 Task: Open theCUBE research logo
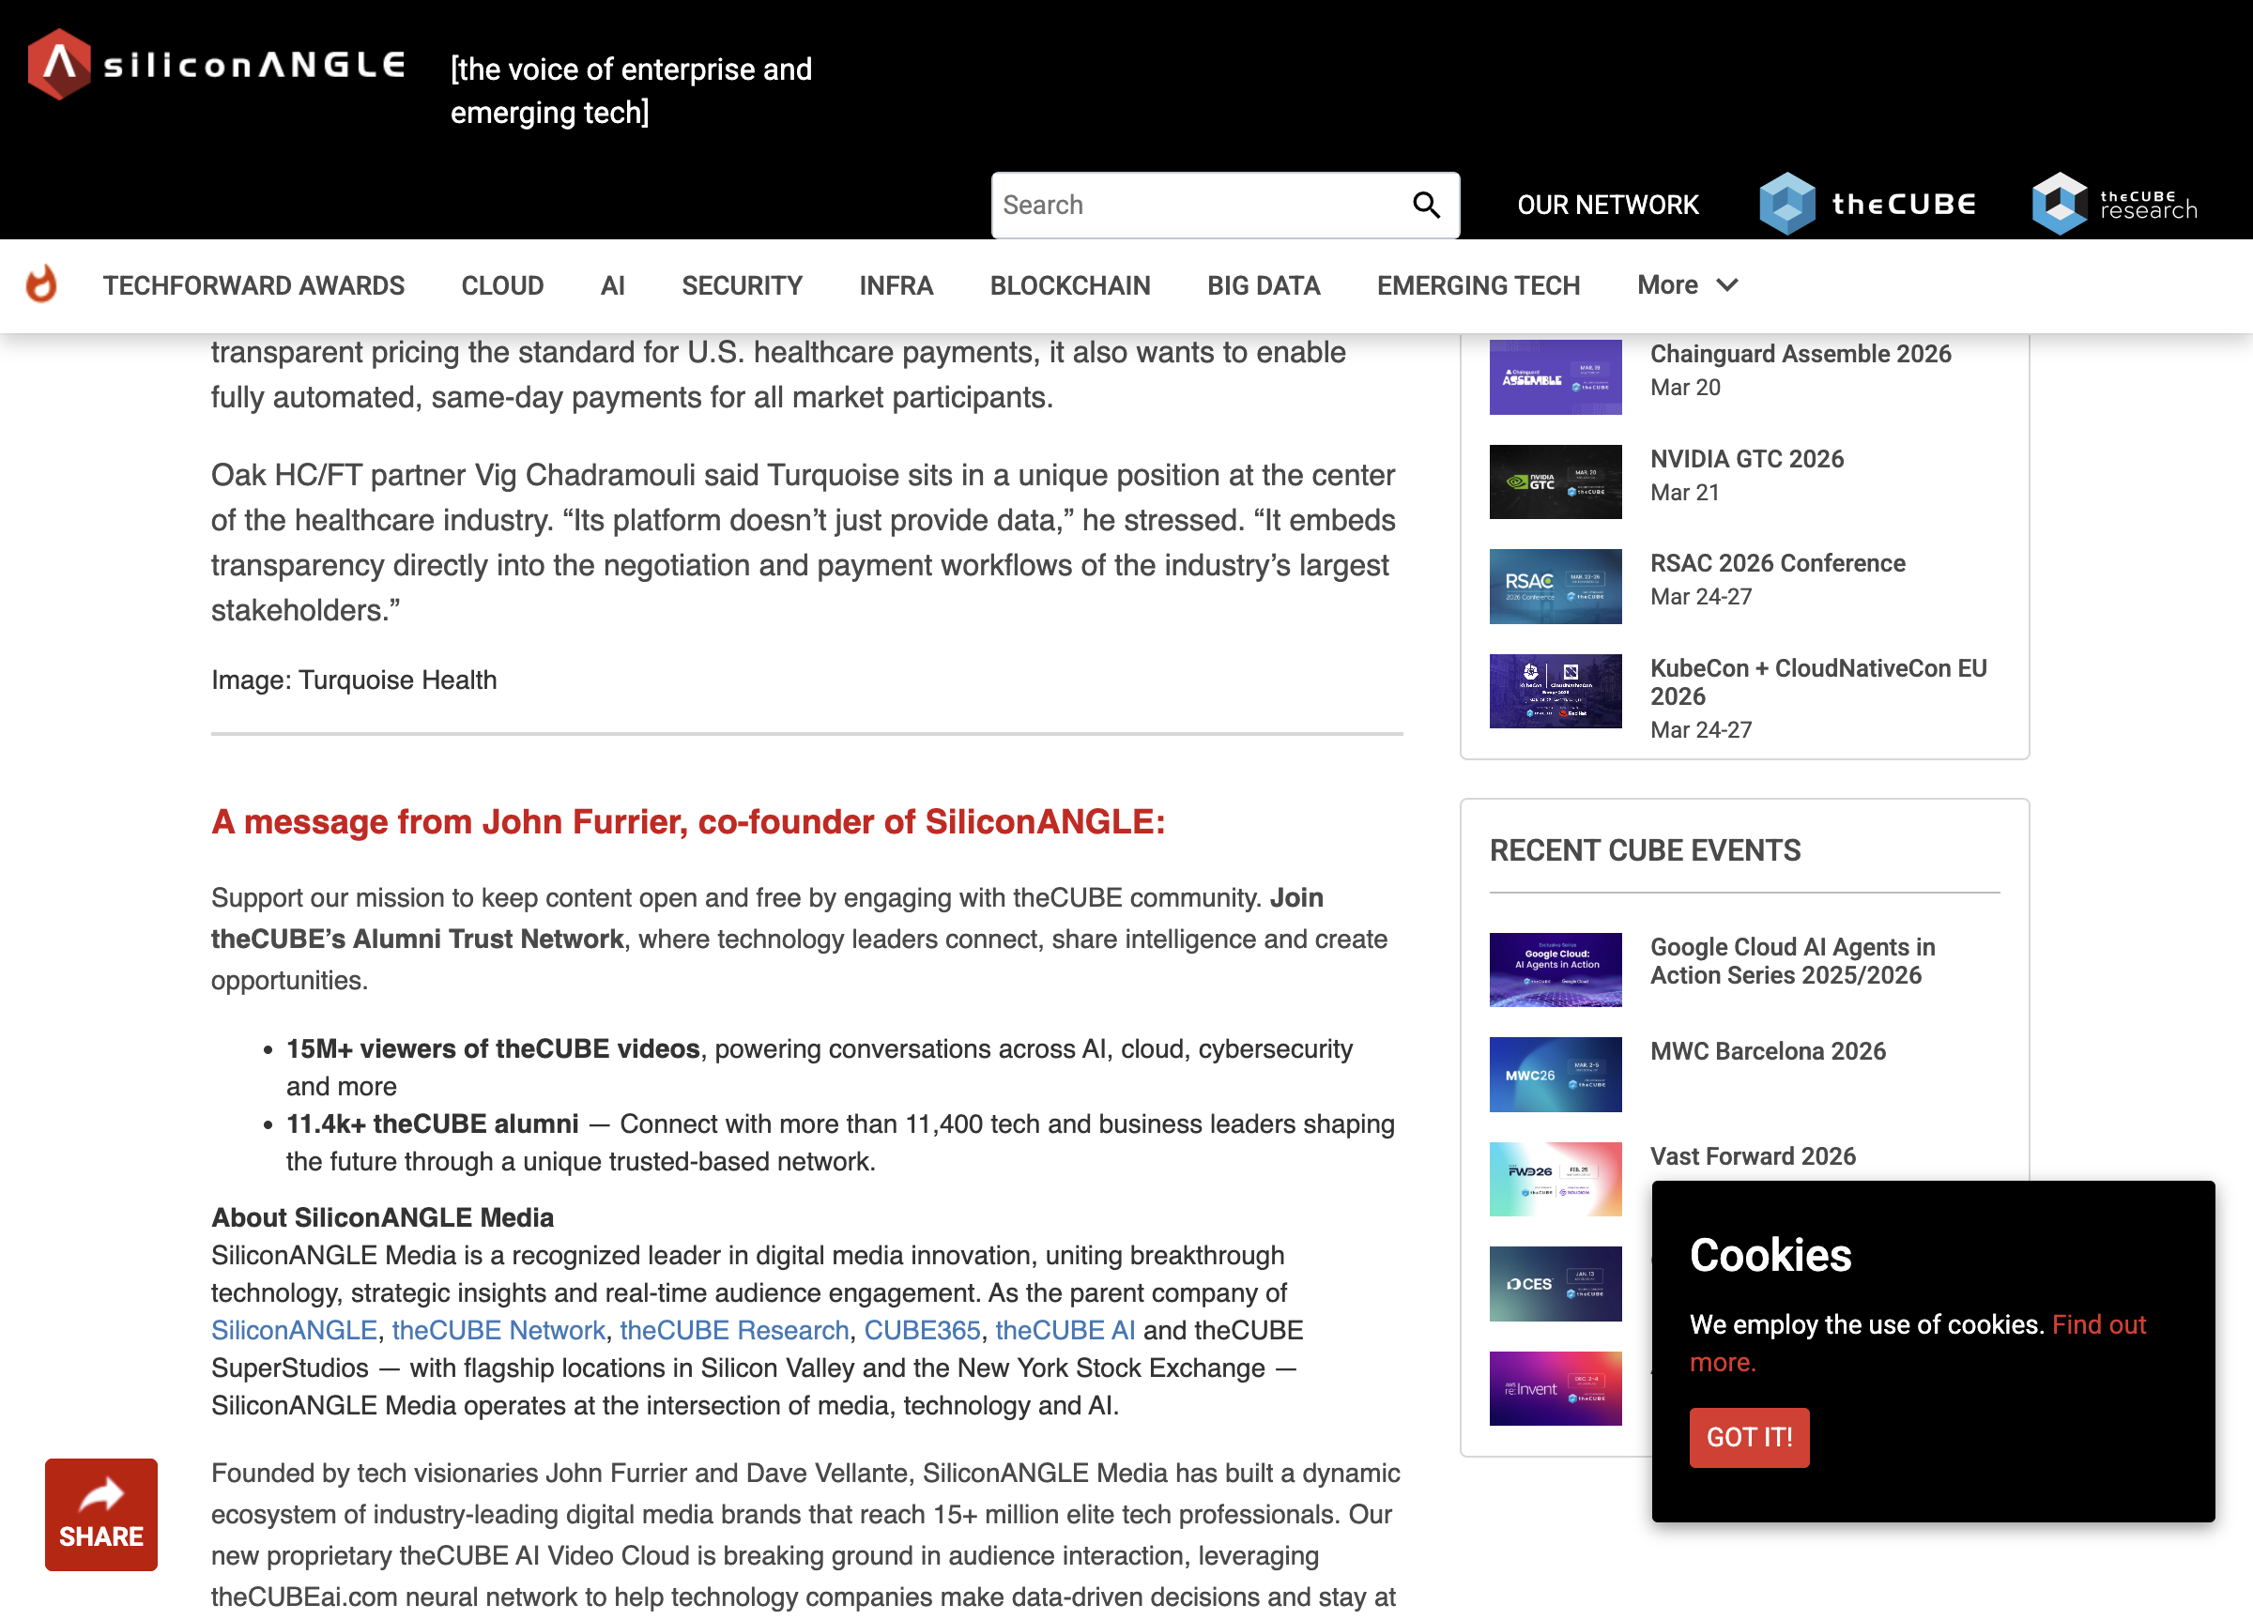click(x=2114, y=205)
